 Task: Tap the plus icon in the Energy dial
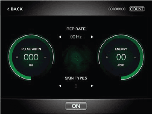coord(107,57)
